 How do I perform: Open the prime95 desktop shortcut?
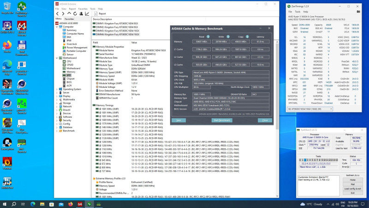coord(22,106)
